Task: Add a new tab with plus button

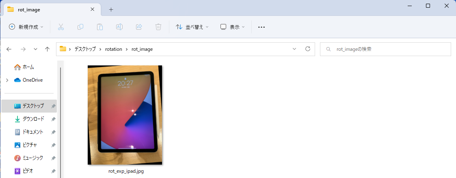Action: 111,9
